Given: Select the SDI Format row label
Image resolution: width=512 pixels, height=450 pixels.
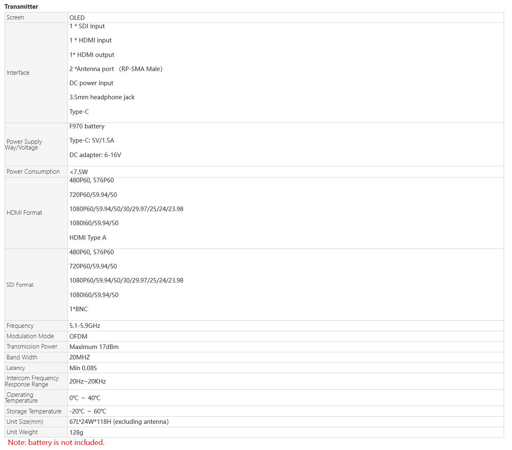Looking at the screenshot, I should [x=20, y=285].
